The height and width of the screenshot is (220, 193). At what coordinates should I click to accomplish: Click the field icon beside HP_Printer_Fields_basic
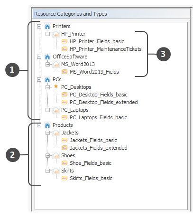pos(64,41)
